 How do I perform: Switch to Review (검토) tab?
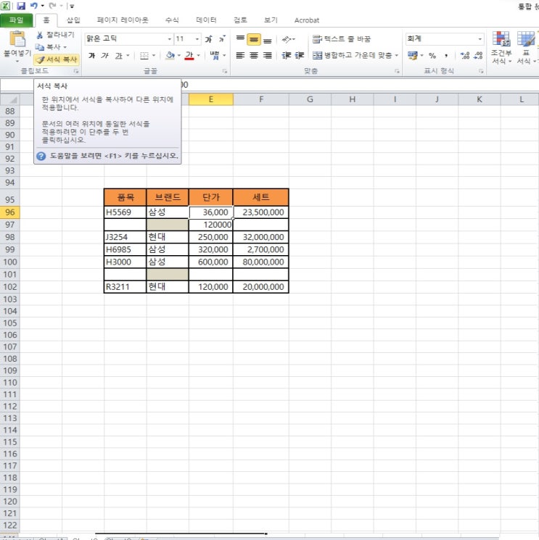coord(240,20)
